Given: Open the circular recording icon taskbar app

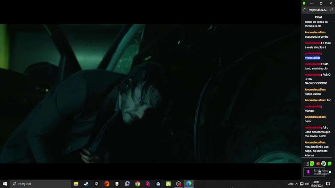Looking at the screenshot, I should click(178, 184).
